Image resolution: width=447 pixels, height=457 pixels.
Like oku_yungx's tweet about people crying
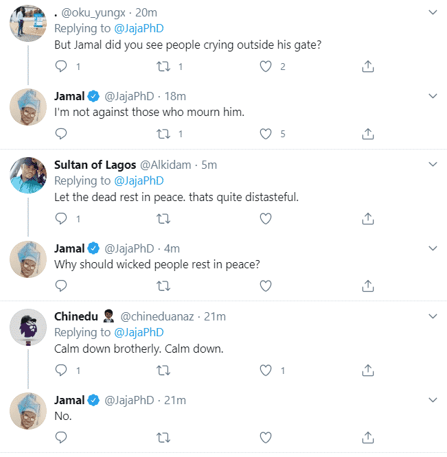tap(266, 67)
